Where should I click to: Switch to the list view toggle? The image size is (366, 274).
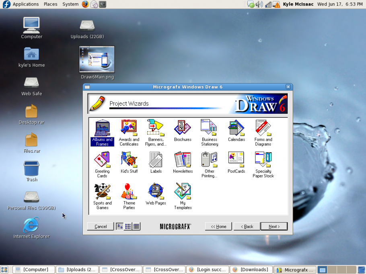pos(128,226)
